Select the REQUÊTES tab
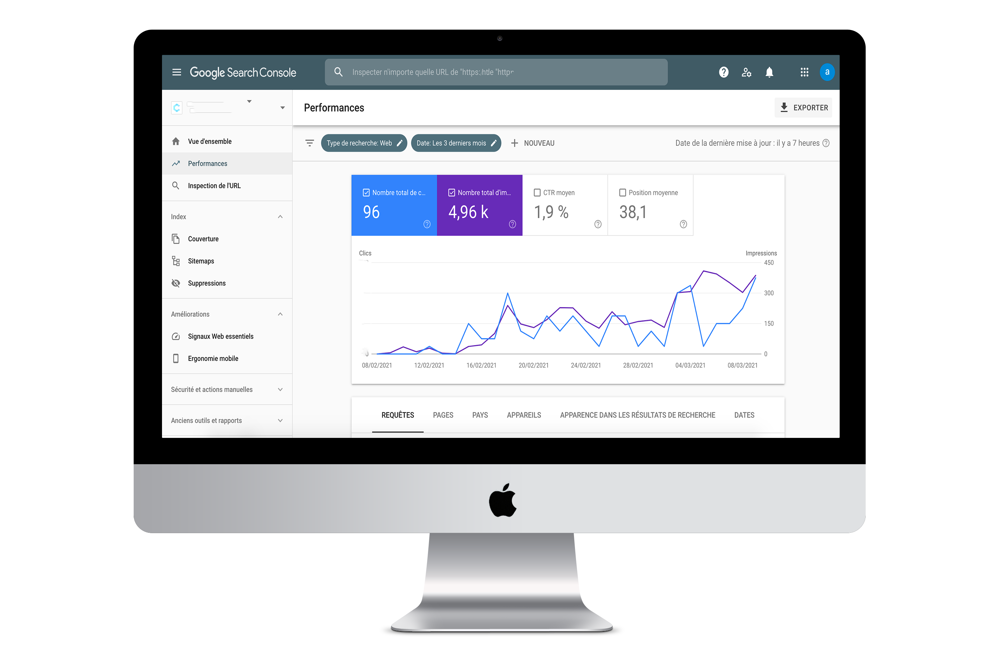 pyautogui.click(x=397, y=415)
